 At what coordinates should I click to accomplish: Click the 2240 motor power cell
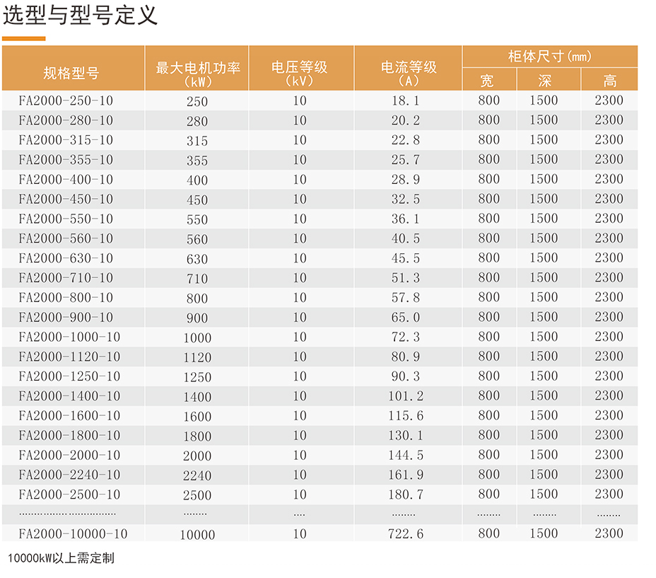click(197, 475)
